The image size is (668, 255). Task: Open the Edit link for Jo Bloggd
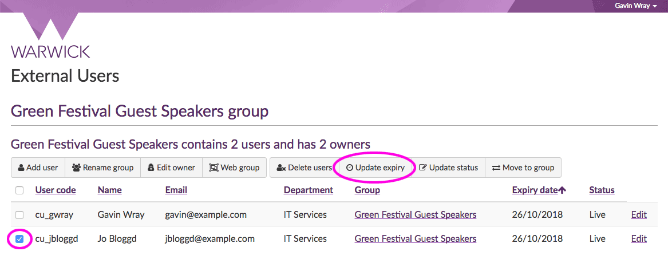point(638,239)
